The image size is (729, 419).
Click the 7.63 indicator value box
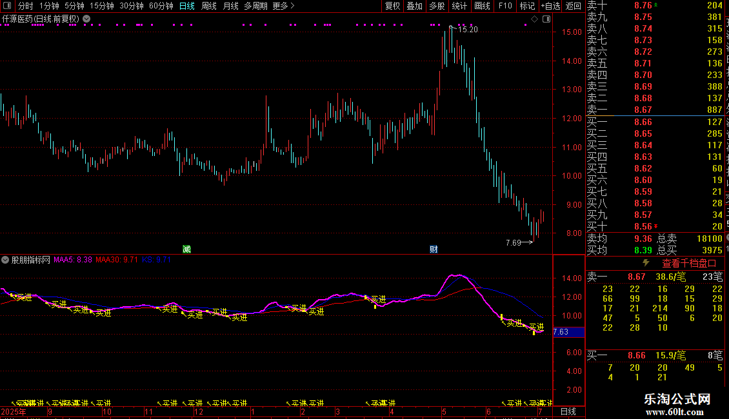[x=568, y=332]
